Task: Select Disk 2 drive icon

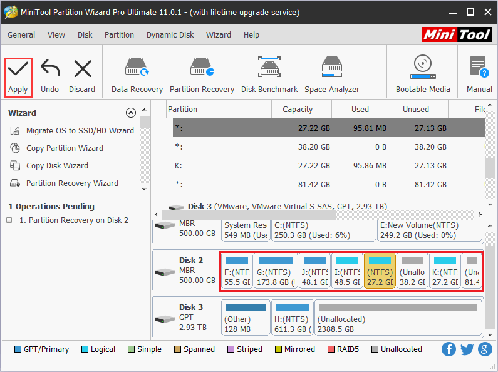Action: click(165, 272)
